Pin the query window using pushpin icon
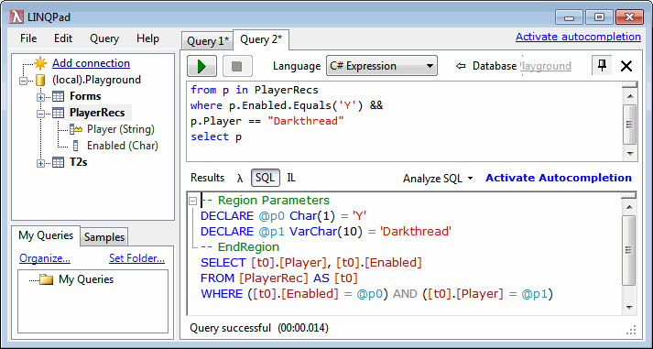Screen dimensions: 653x349 602,66
